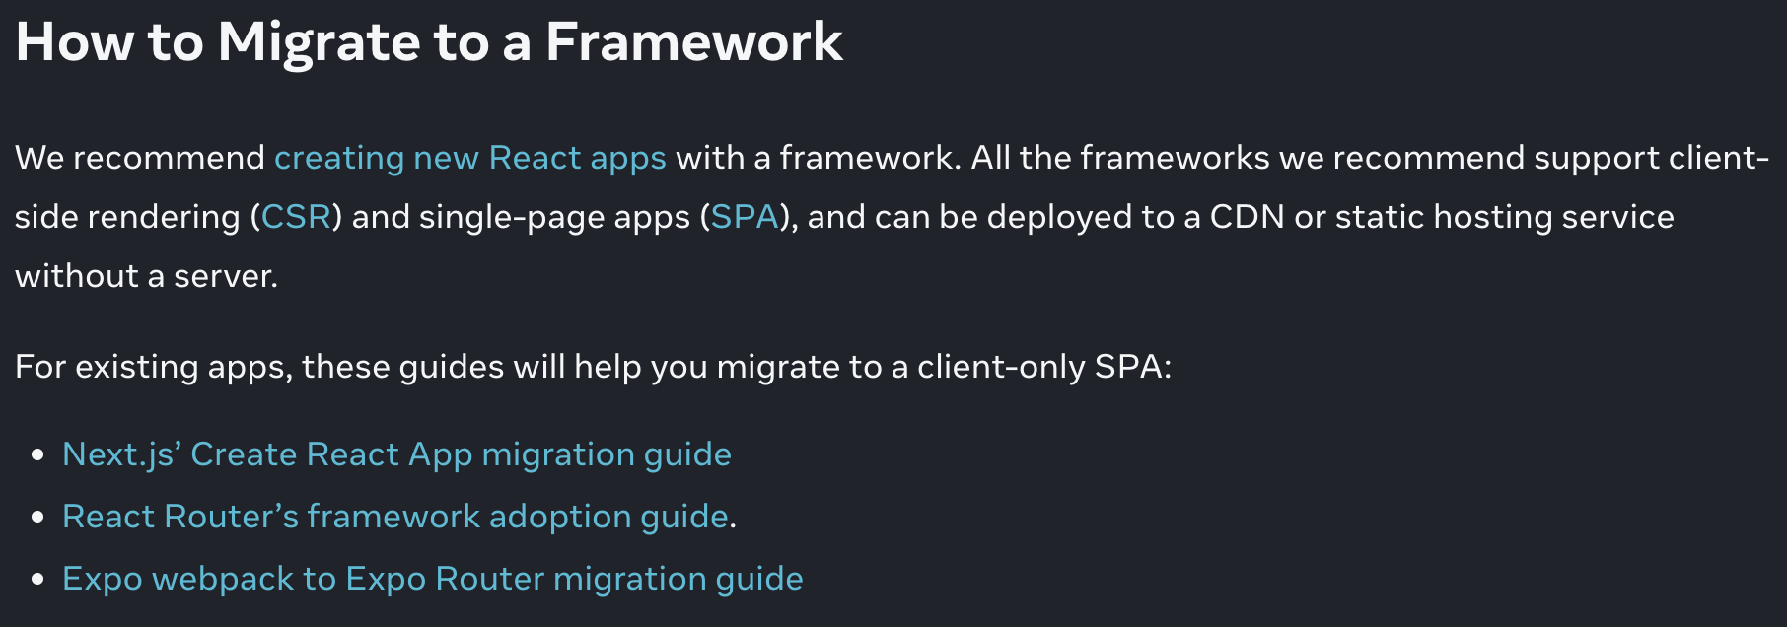Click the words 'without a server.'
The height and width of the screenshot is (627, 1787).
click(x=146, y=276)
